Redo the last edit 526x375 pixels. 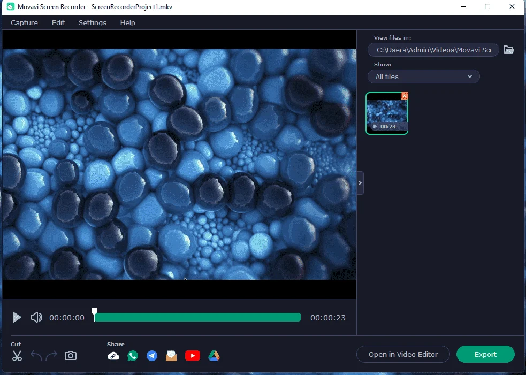coord(51,356)
